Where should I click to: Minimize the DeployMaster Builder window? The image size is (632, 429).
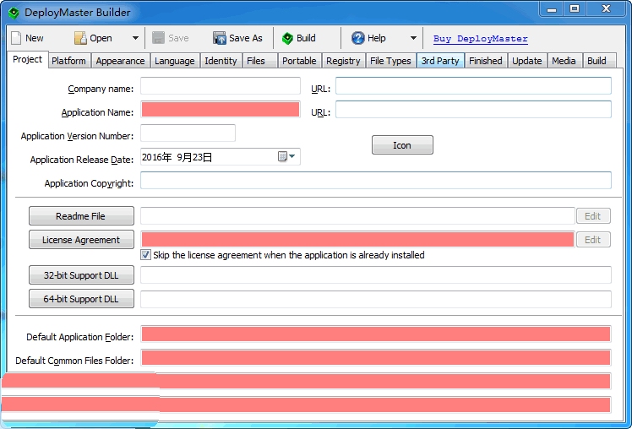552,9
